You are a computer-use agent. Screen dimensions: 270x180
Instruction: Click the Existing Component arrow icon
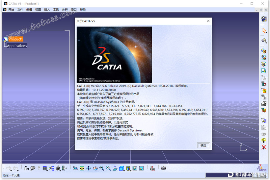click(x=264, y=71)
